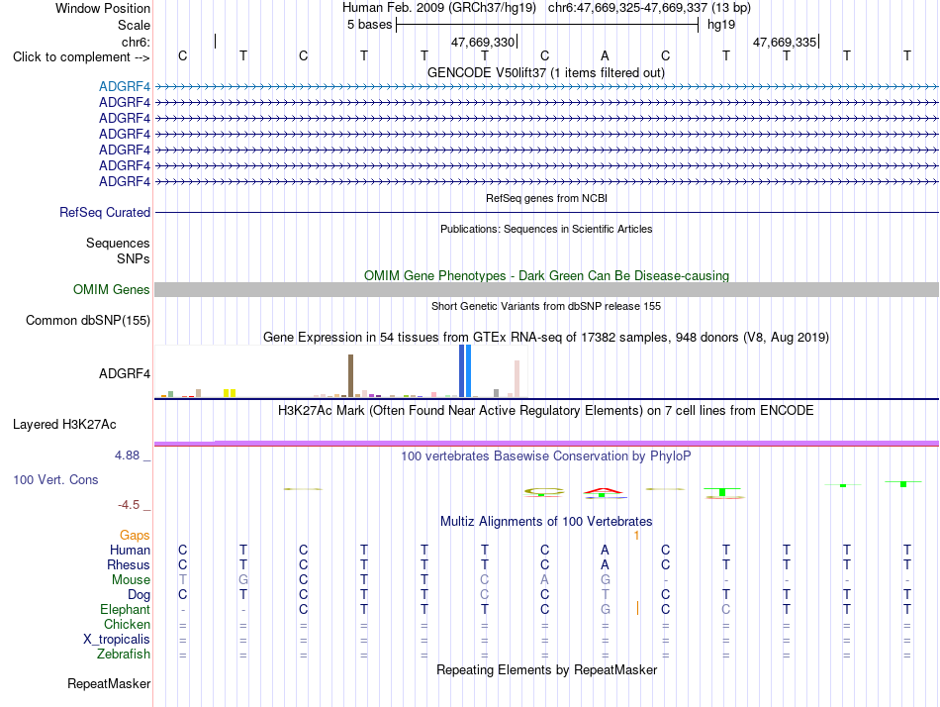The height and width of the screenshot is (707, 940).
Task: Open the light-blue ADGRF4 transcript label
Action: (x=125, y=86)
